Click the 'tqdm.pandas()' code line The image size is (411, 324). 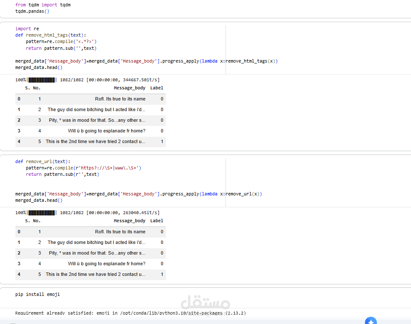point(32,11)
